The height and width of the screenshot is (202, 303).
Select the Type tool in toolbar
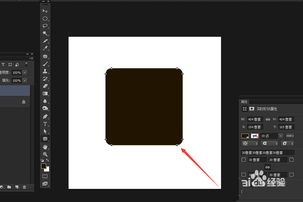click(45, 124)
